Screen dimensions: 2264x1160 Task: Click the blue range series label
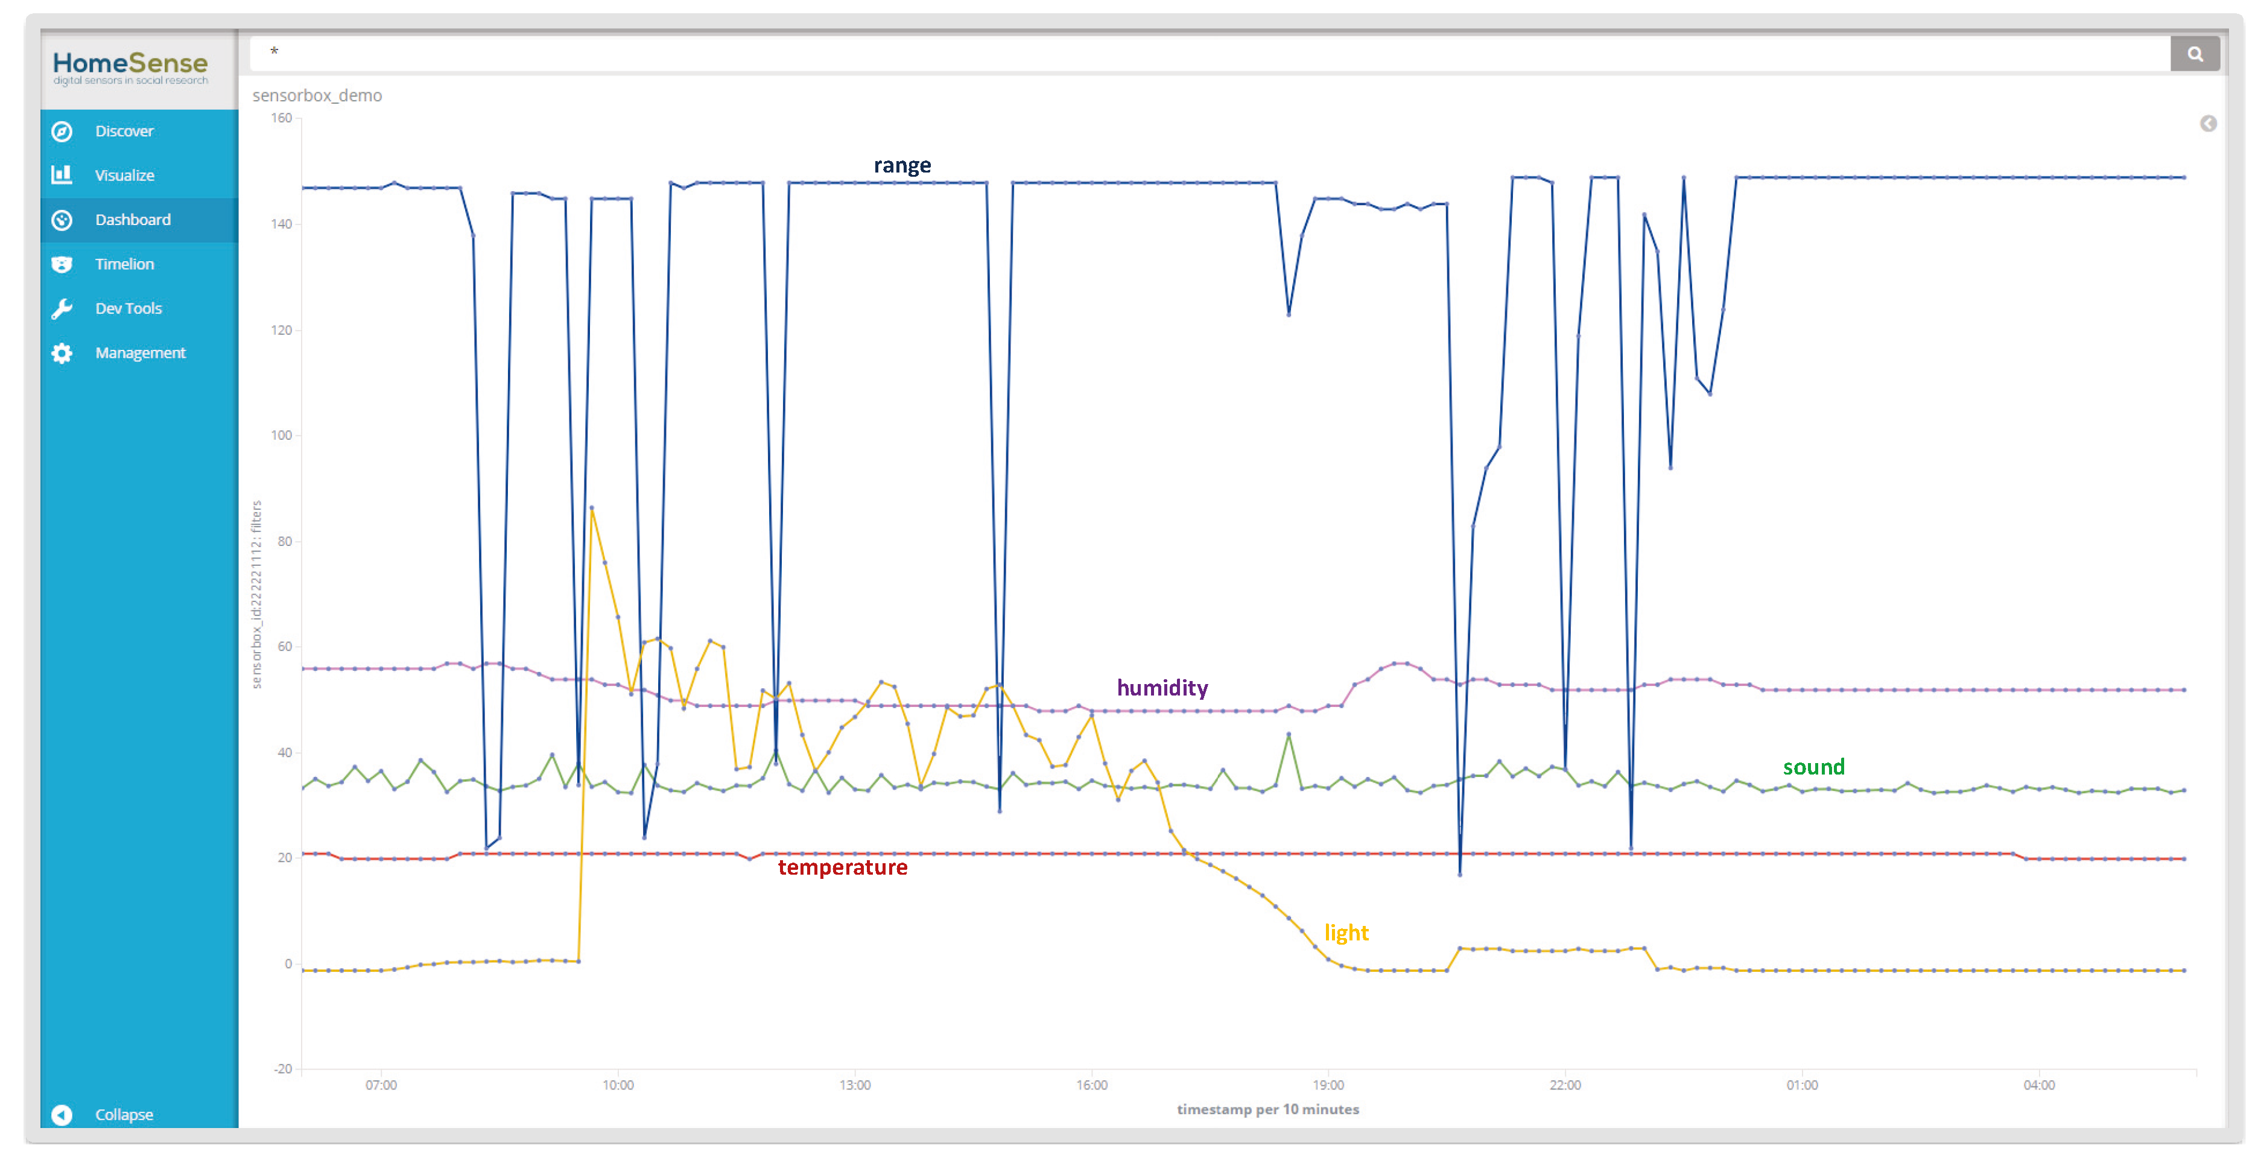(x=902, y=165)
